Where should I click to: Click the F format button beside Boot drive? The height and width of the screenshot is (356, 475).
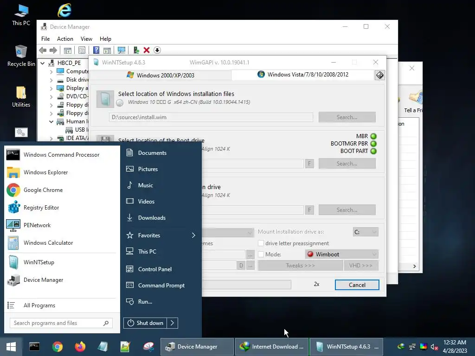click(309, 164)
